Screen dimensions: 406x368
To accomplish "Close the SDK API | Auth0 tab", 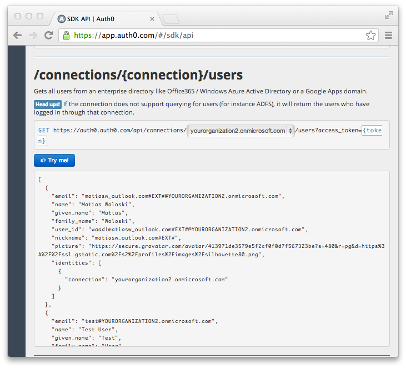I will 152,19.
